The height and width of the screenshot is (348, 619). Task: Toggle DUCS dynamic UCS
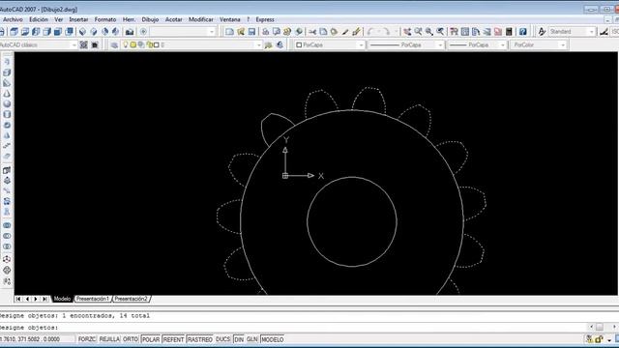click(223, 339)
